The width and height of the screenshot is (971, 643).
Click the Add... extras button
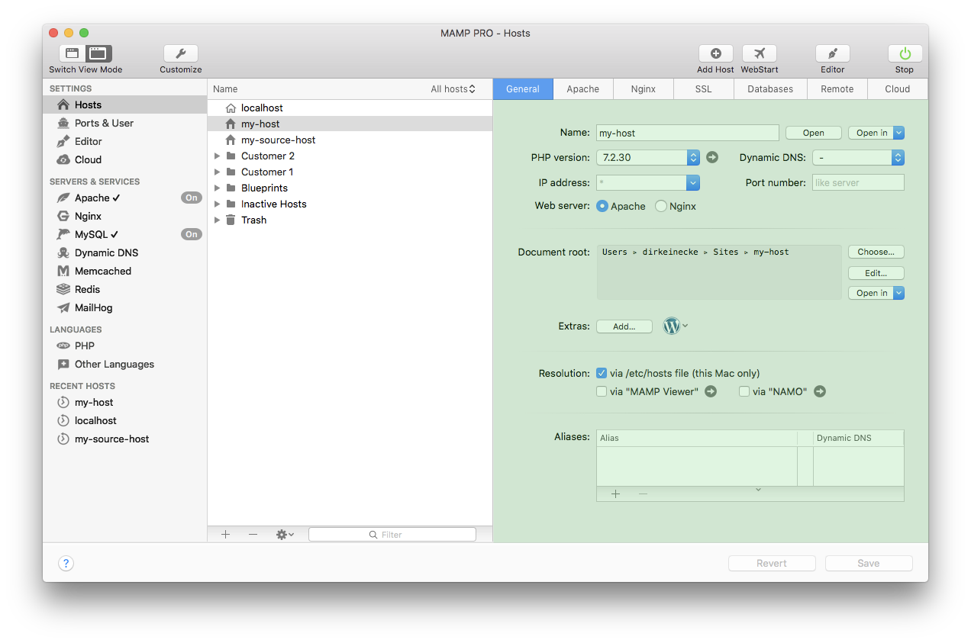624,326
